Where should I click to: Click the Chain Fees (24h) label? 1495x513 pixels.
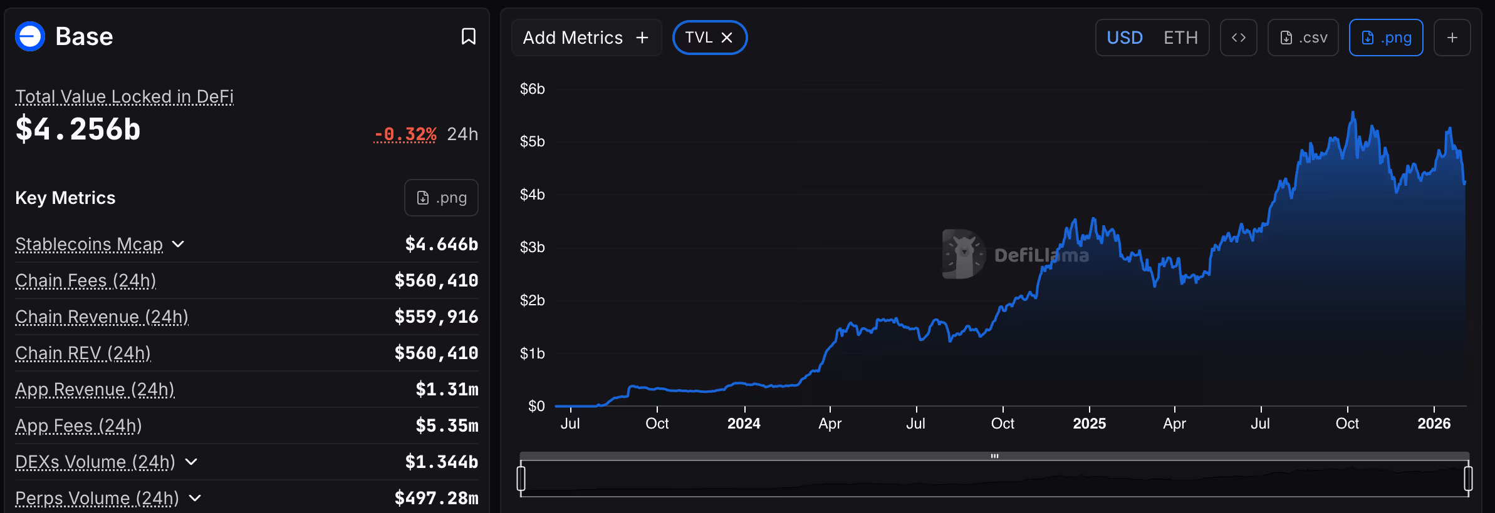85,280
